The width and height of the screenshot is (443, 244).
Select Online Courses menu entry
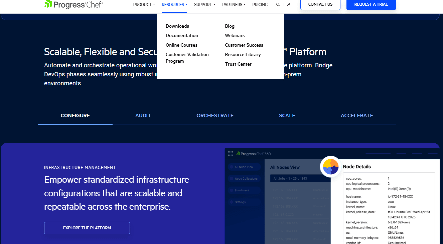[x=181, y=45]
